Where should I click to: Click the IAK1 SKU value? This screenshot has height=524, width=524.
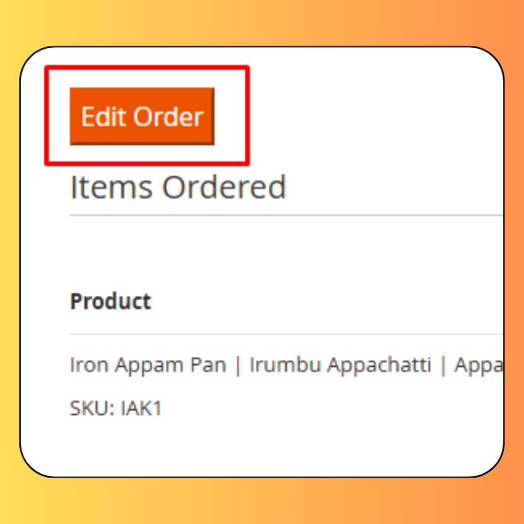tap(141, 408)
